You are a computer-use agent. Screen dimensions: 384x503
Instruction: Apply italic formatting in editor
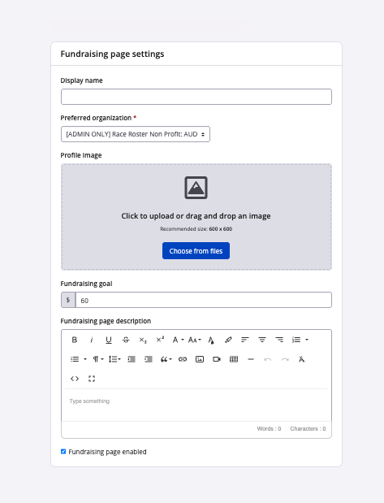92,340
